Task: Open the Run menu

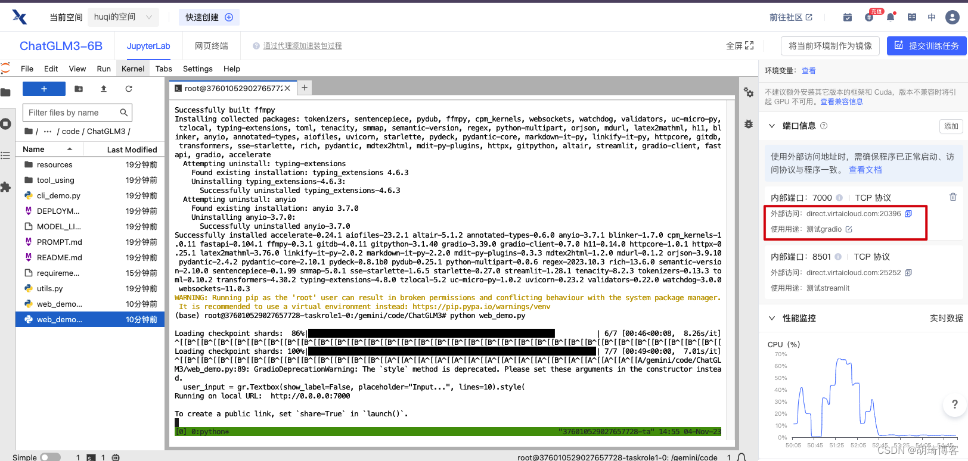Action: (x=104, y=68)
